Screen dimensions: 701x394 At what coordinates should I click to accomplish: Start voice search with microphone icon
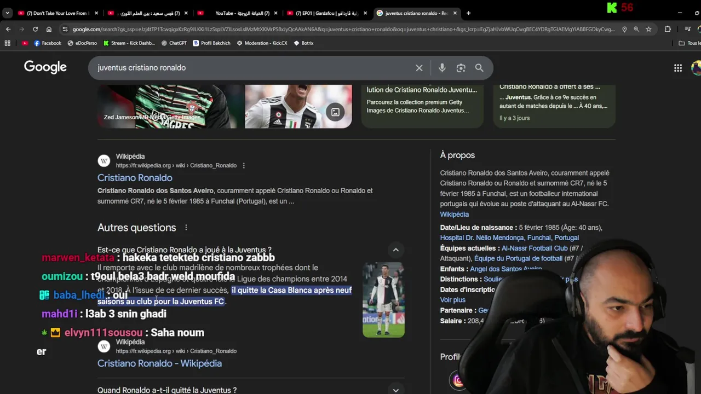tap(442, 68)
